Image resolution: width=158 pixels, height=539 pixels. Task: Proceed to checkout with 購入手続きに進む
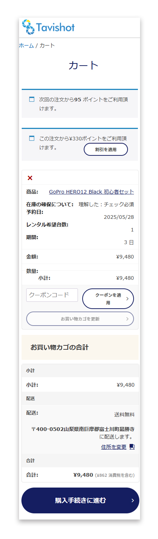pos(80,500)
